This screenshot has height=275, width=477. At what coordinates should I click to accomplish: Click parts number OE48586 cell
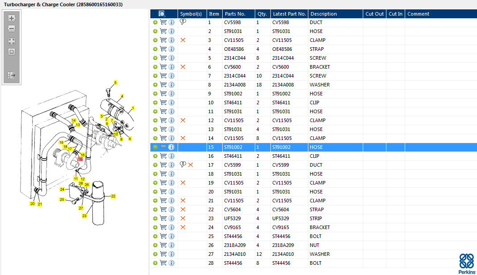pyautogui.click(x=234, y=49)
